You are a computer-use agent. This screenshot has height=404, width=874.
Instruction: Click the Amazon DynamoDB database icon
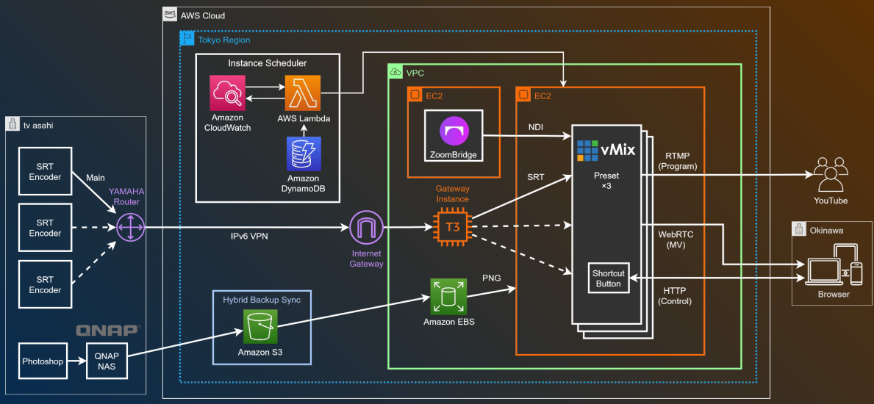tap(303, 154)
